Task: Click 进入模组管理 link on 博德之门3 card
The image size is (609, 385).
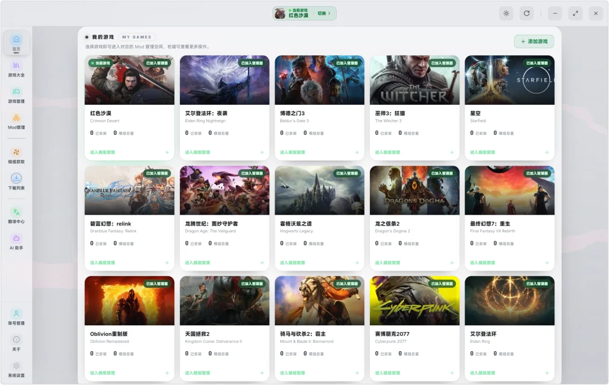Action: [x=293, y=152]
